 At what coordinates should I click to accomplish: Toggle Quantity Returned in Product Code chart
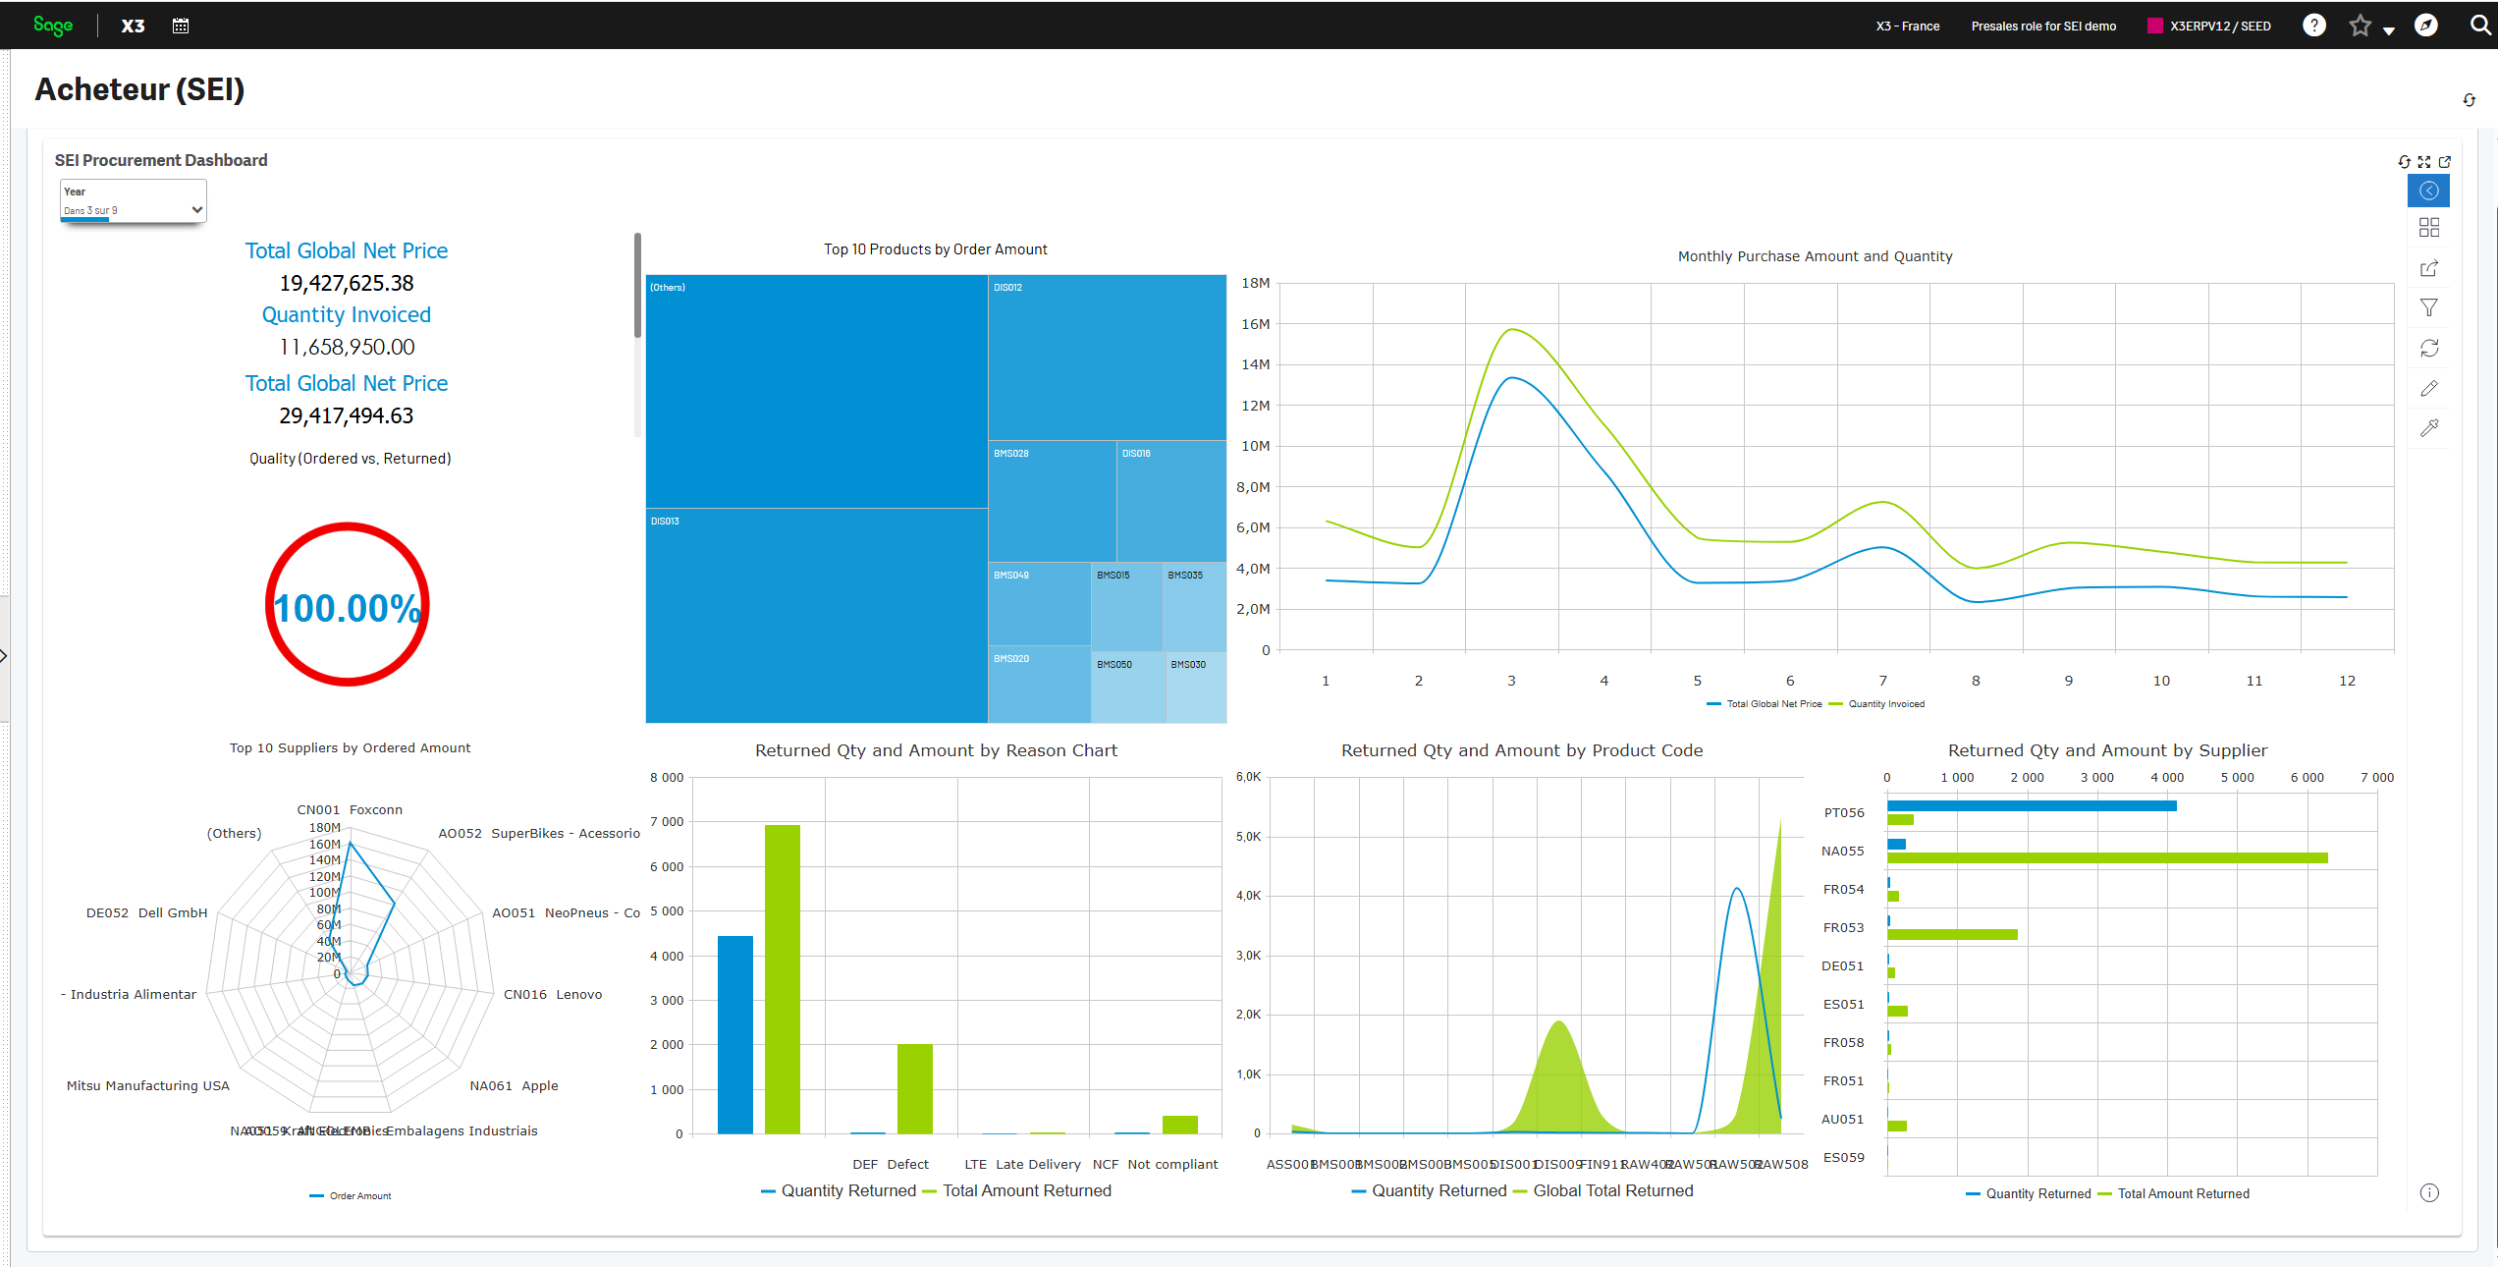[x=1429, y=1191]
